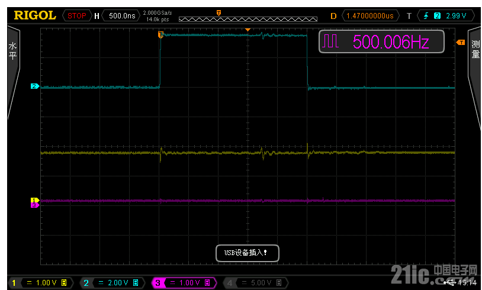Click the channel 3 magenta ground marker
The width and height of the screenshot is (482, 290).
(x=35, y=205)
